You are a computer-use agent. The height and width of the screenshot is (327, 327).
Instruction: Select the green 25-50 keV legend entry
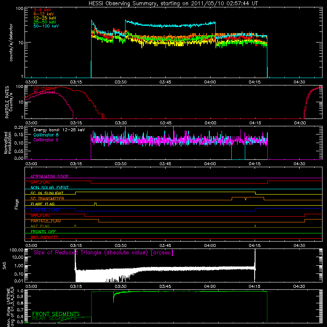coord(45,22)
